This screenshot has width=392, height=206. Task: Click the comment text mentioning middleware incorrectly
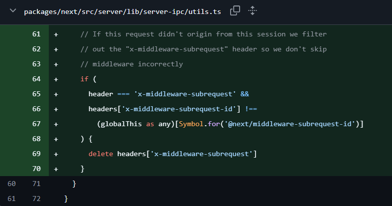pos(131,64)
